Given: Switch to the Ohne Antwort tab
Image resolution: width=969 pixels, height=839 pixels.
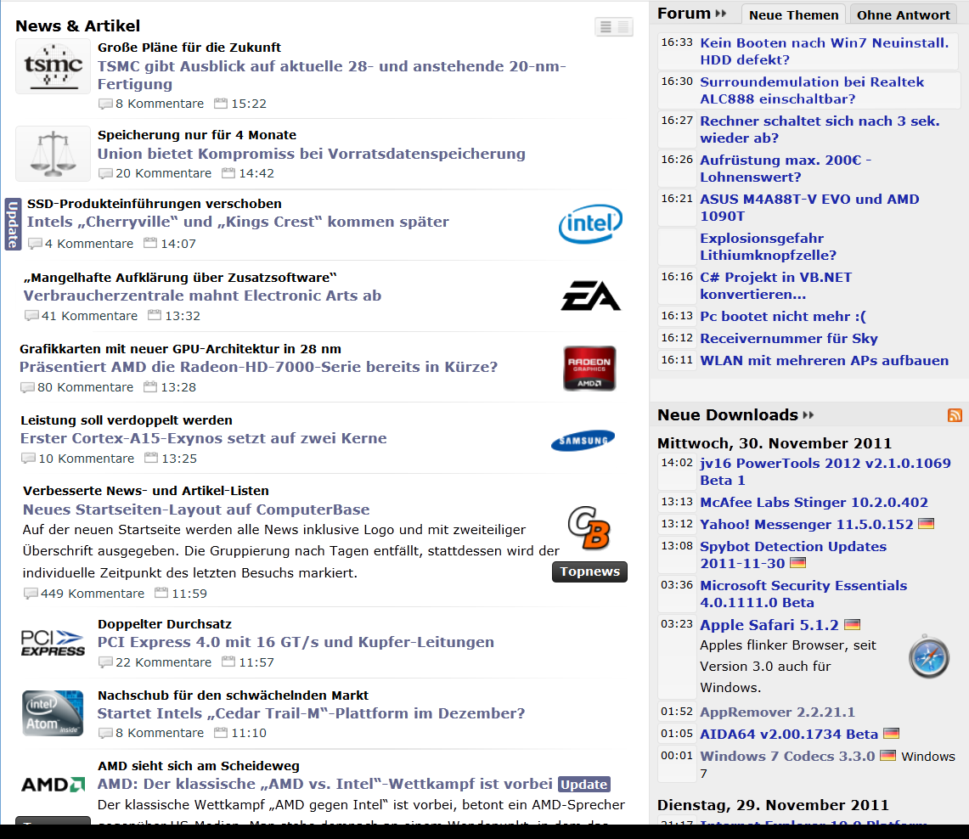Looking at the screenshot, I should [903, 14].
